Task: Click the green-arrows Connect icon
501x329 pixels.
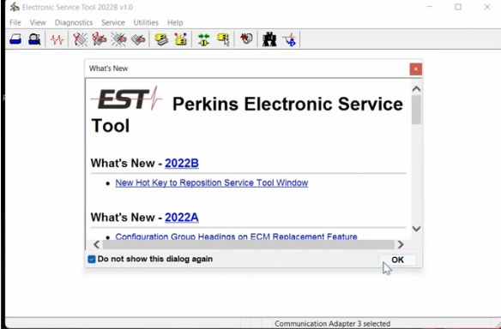Action: [203, 39]
